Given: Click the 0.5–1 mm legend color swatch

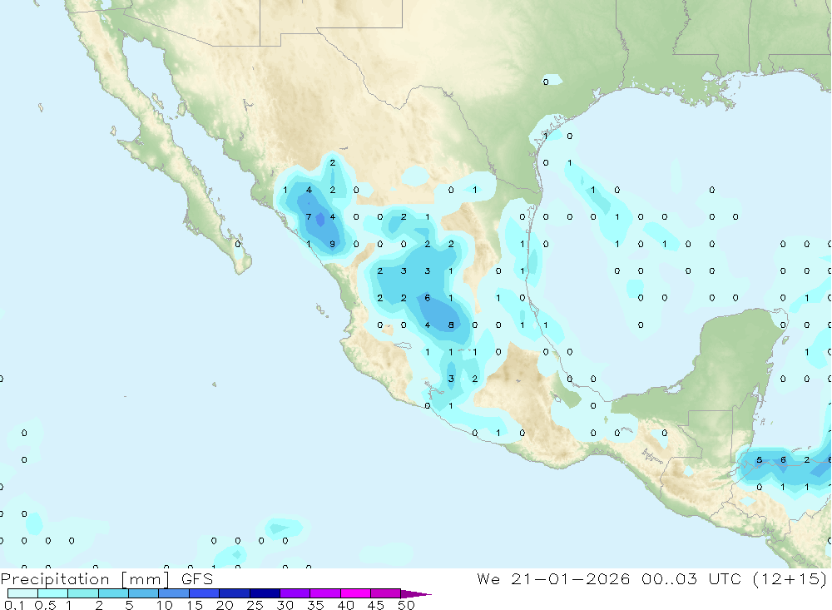Looking at the screenshot, I should 53,593.
